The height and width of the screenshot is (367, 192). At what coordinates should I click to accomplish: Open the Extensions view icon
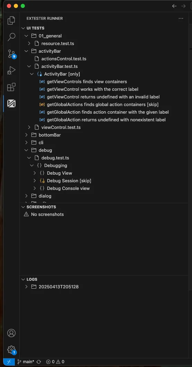coord(11,87)
